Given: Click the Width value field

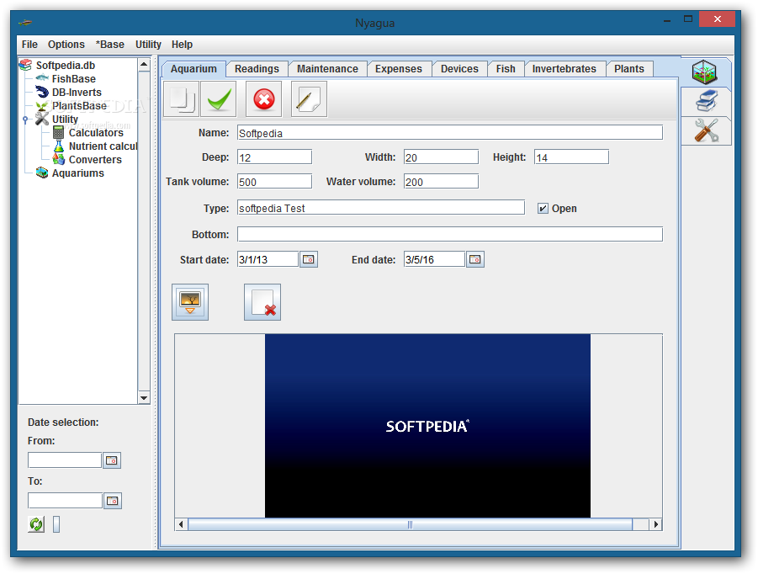Looking at the screenshot, I should click(441, 157).
